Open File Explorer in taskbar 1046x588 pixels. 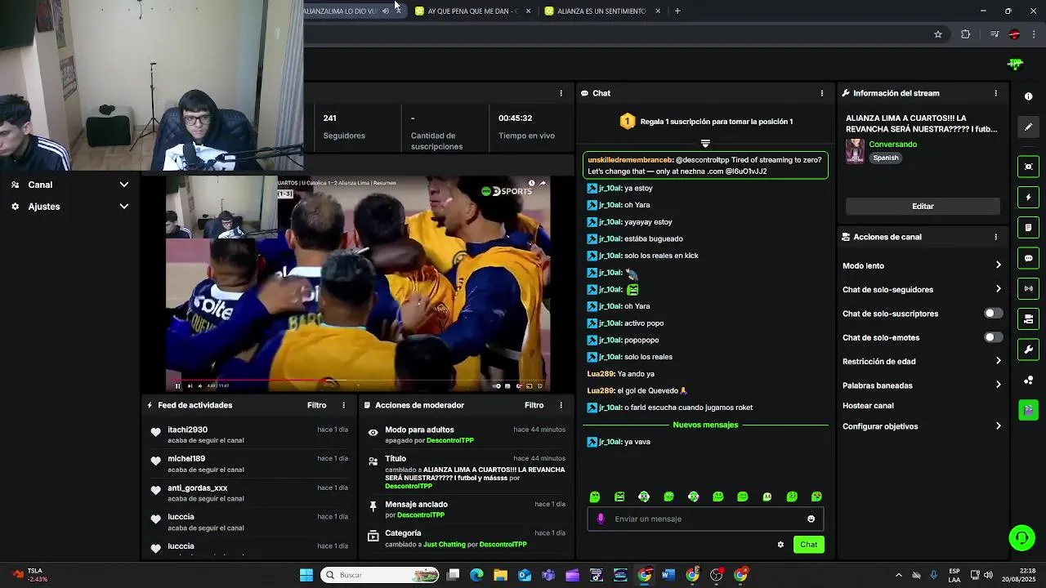coord(500,575)
